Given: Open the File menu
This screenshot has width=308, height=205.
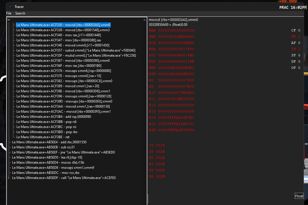Looking at the screenshot, I should click(x=9, y=13).
